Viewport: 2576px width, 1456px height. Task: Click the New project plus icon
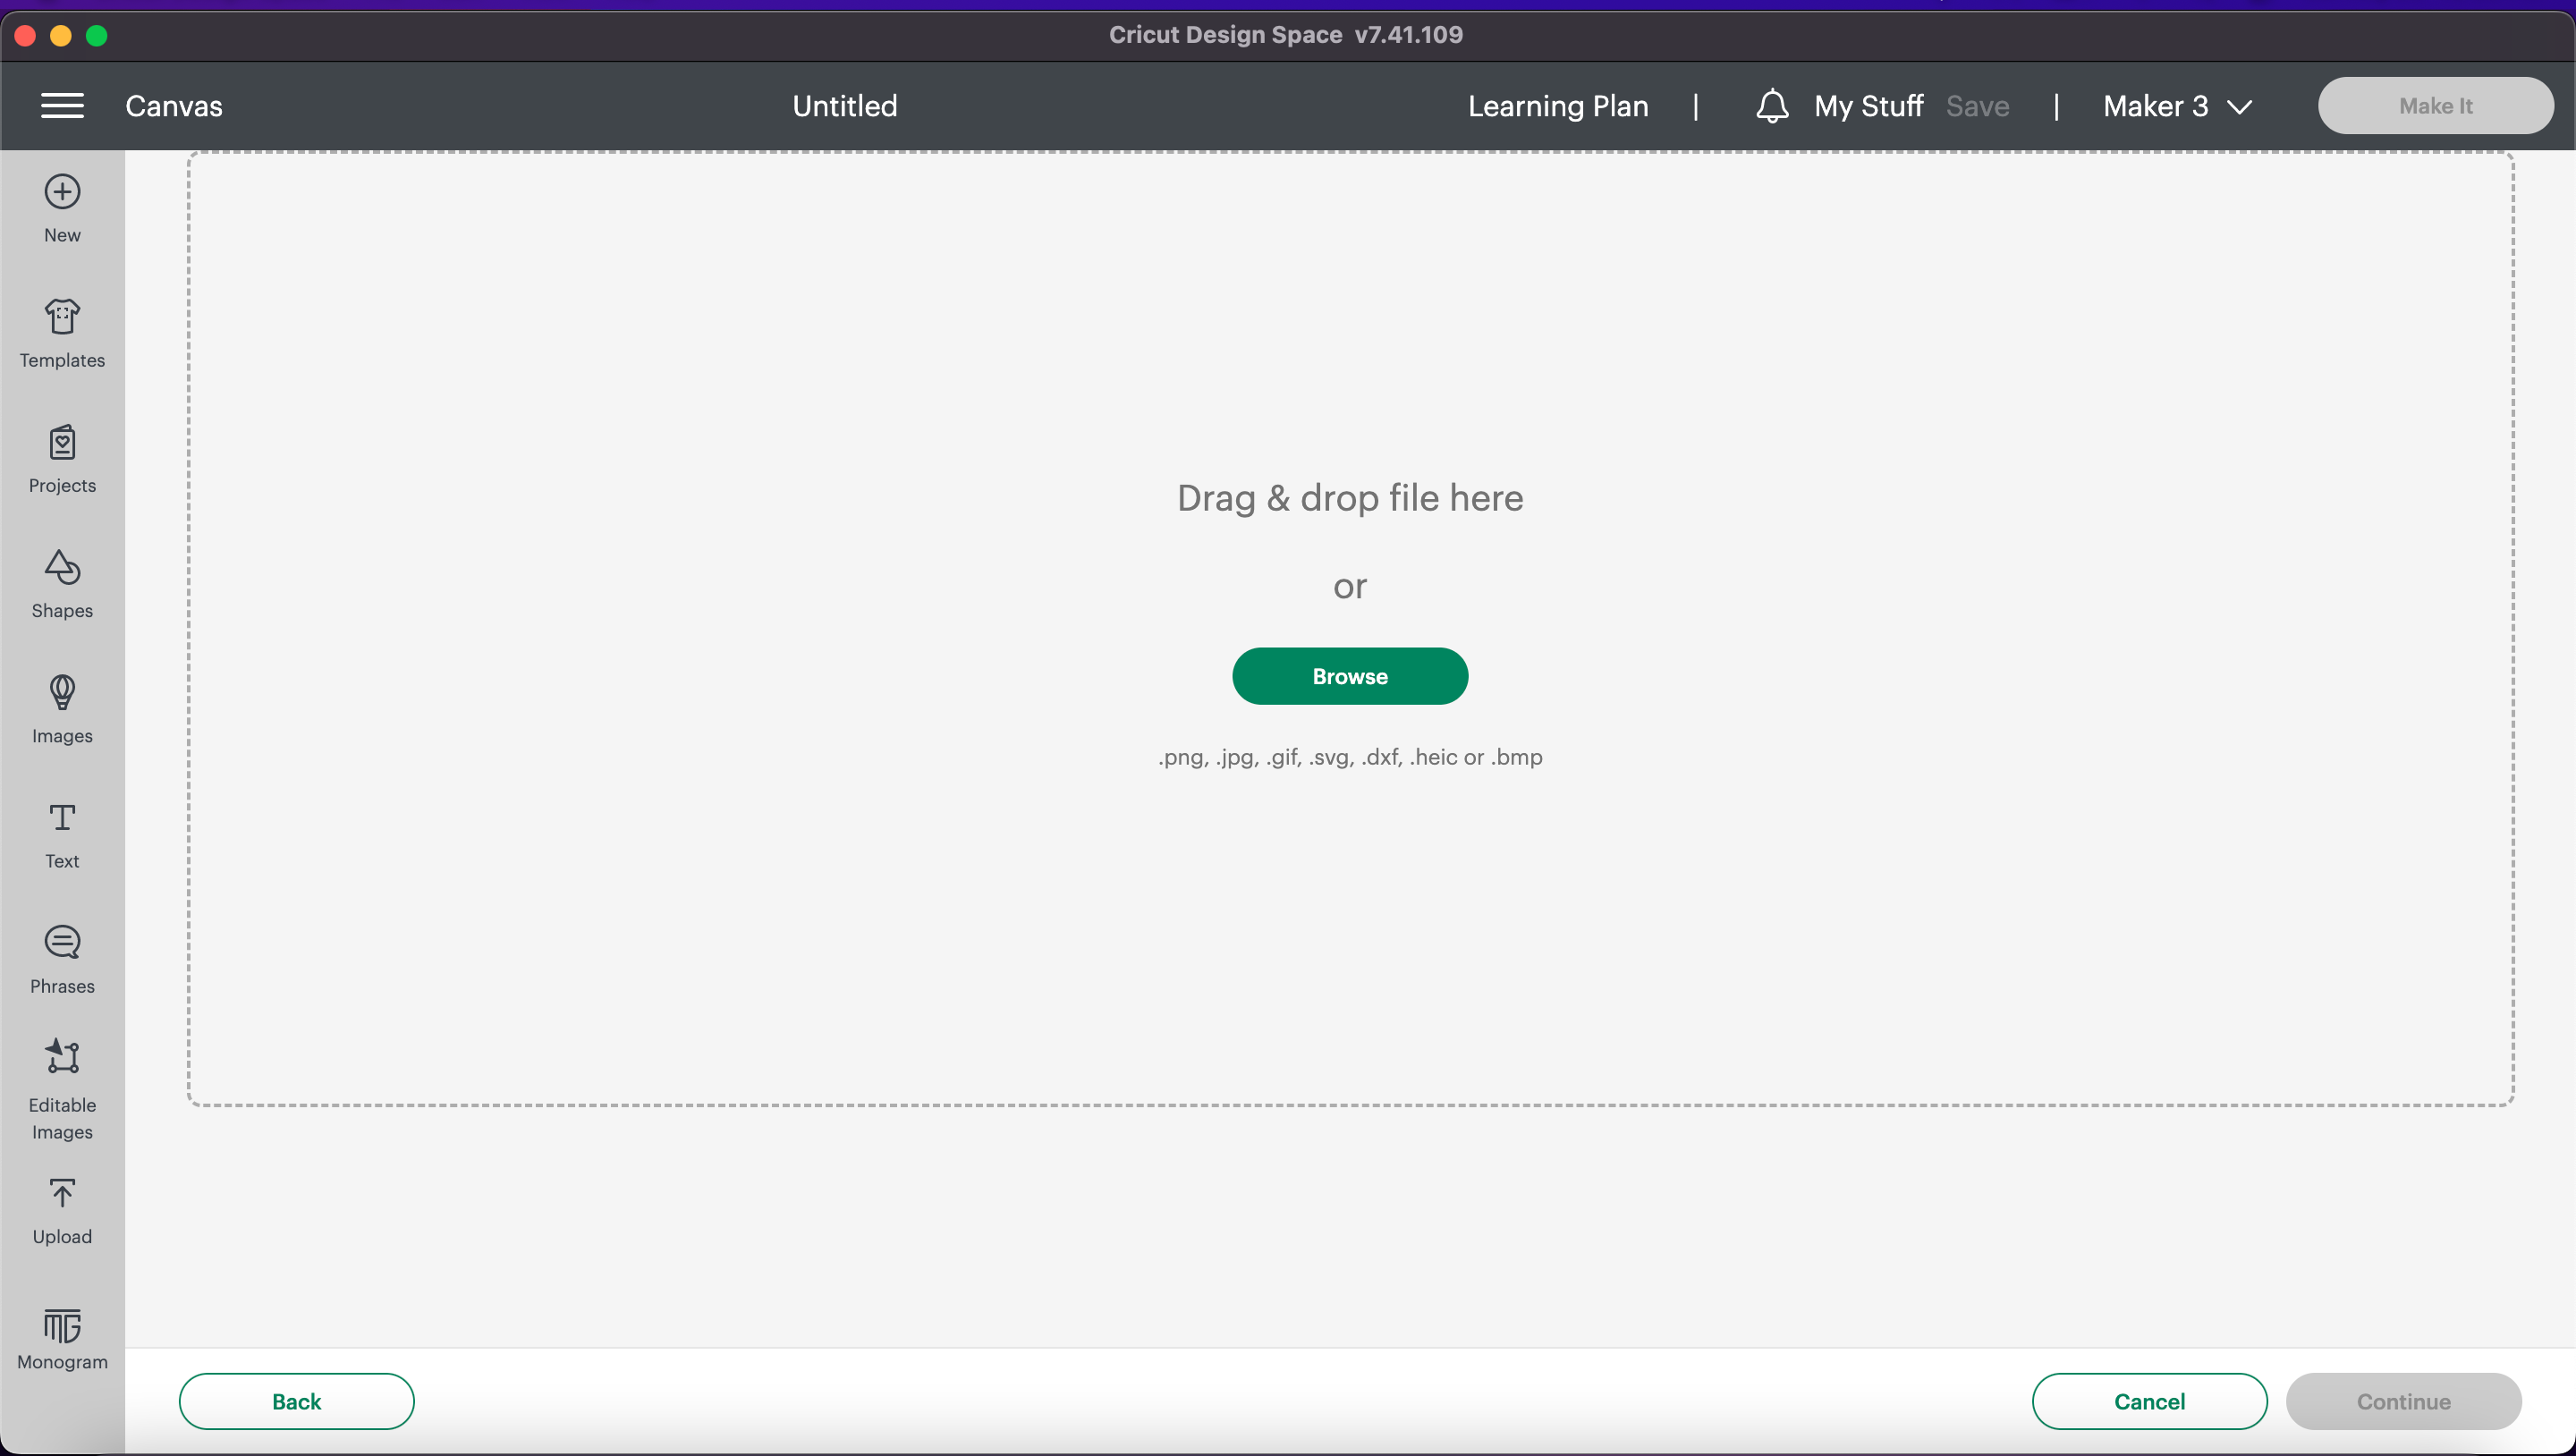click(62, 192)
